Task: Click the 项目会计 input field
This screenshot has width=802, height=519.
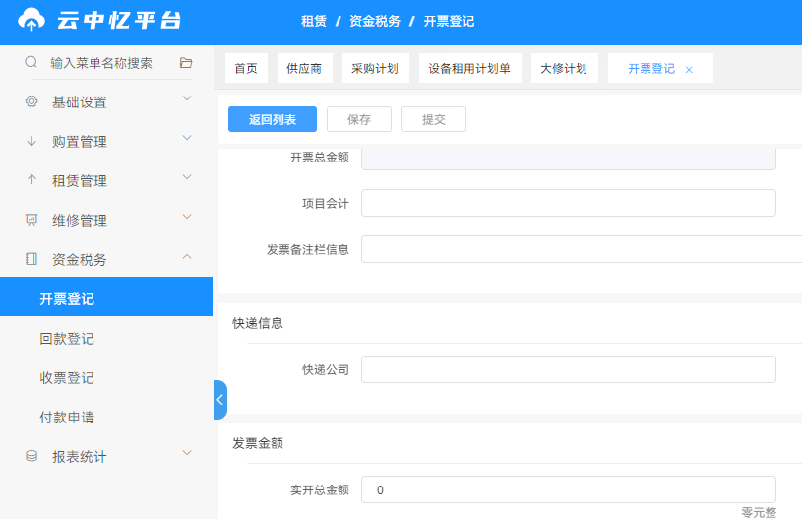Action: click(568, 203)
